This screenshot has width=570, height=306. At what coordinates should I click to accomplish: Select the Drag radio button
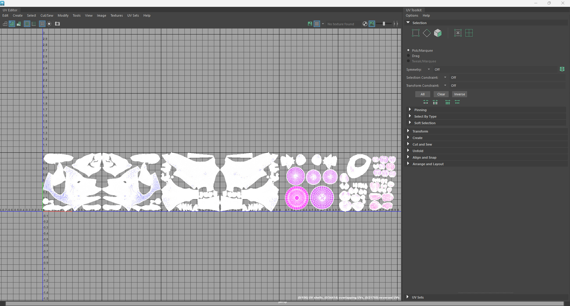(408, 56)
